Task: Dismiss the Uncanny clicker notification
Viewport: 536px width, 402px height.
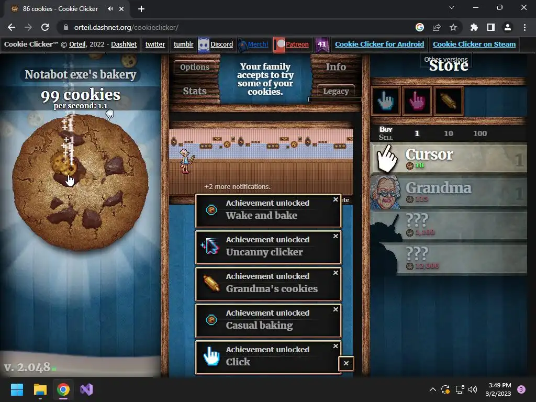Action: click(x=336, y=236)
